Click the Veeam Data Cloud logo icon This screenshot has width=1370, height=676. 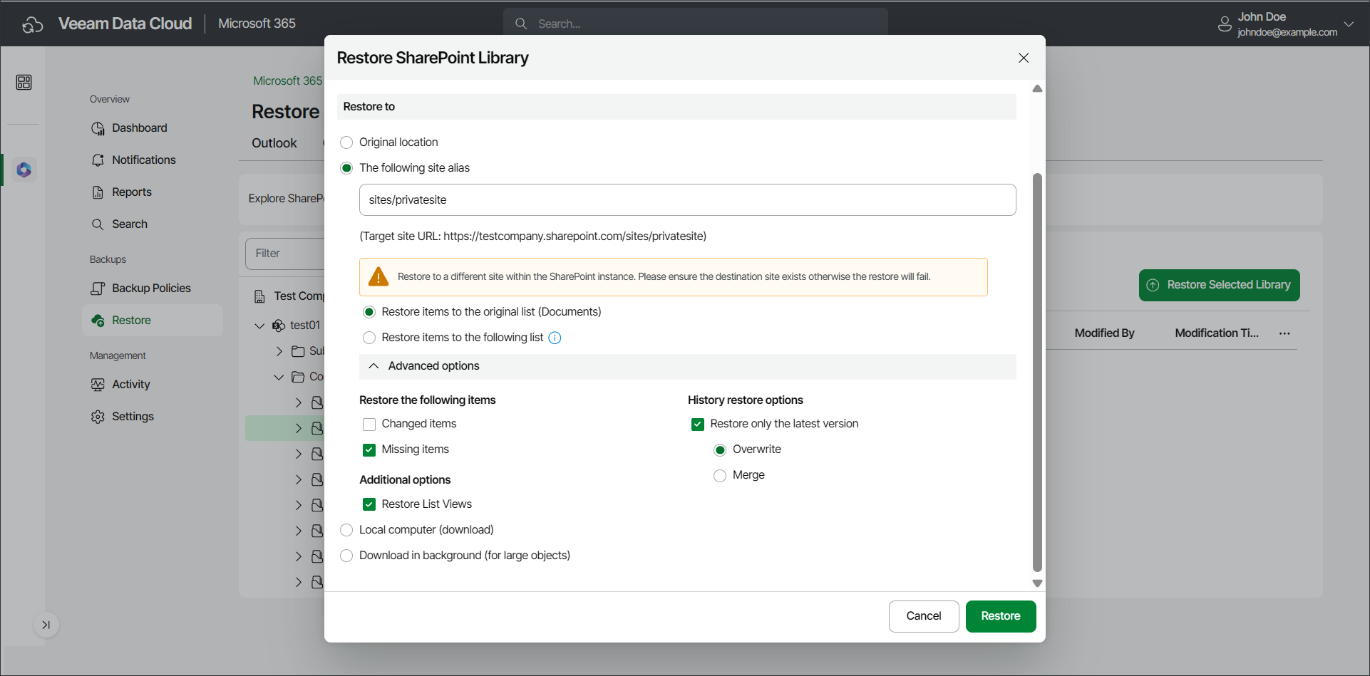[x=33, y=25]
